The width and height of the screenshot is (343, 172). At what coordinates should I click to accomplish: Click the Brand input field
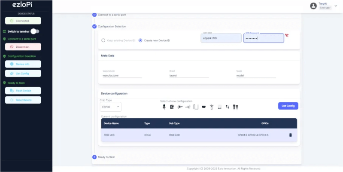(x=189, y=75)
